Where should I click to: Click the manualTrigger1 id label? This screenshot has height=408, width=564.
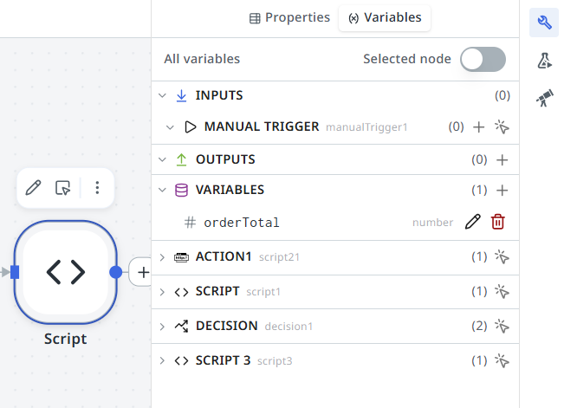(366, 127)
